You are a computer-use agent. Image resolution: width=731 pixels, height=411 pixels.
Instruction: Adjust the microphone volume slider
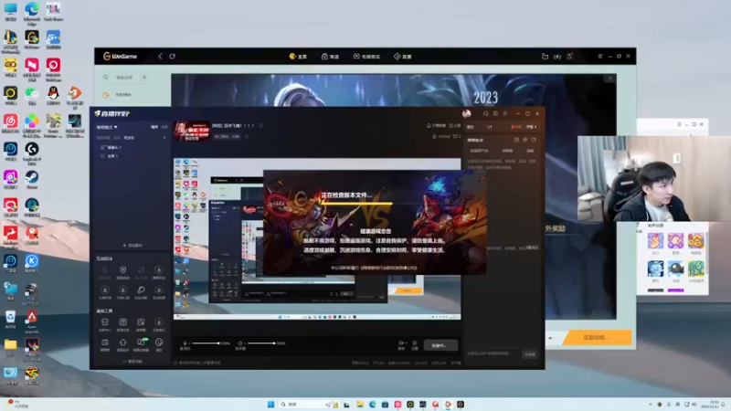(205, 343)
